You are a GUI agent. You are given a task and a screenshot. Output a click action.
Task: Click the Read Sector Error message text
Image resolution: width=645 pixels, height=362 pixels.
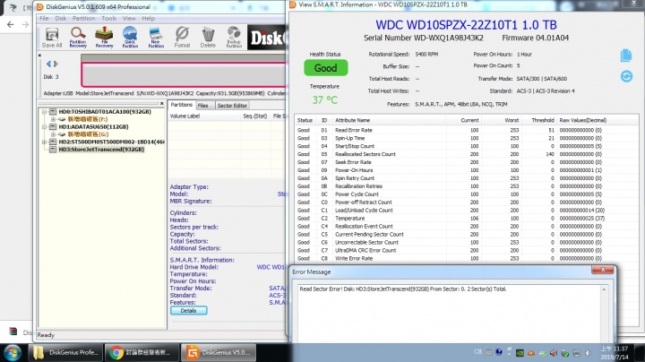tap(403, 289)
